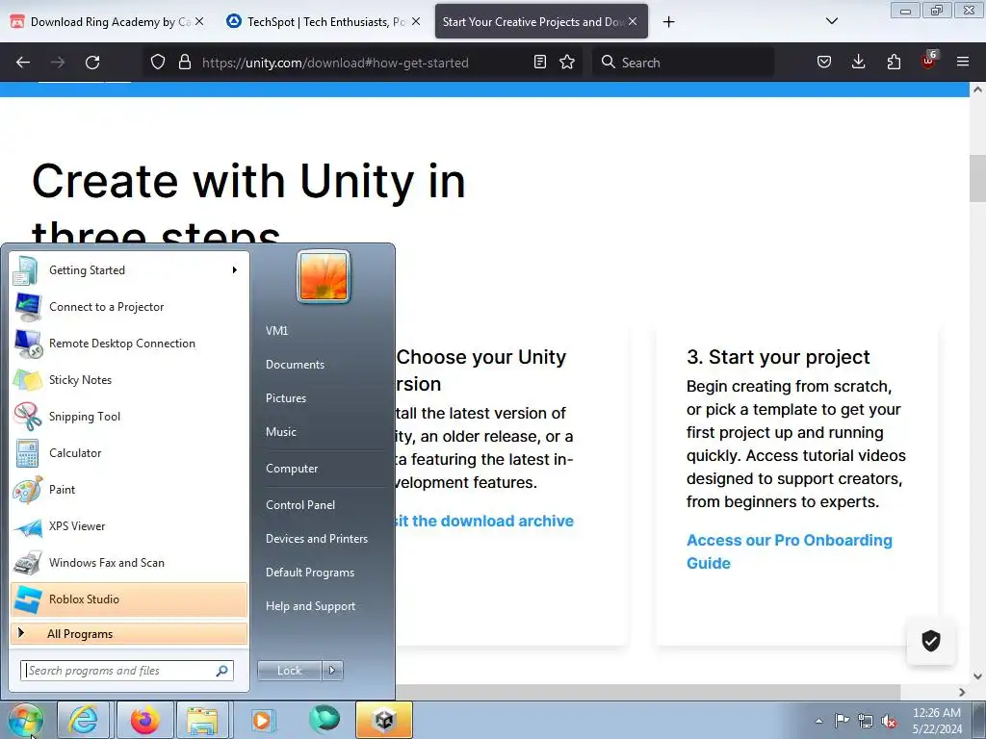Viewport: 986px width, 739px height.
Task: Open Save to Pocket icon
Action: pos(824,62)
